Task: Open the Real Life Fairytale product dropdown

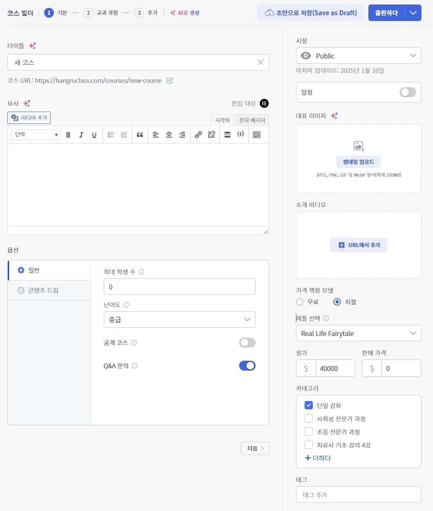Action: (358, 333)
